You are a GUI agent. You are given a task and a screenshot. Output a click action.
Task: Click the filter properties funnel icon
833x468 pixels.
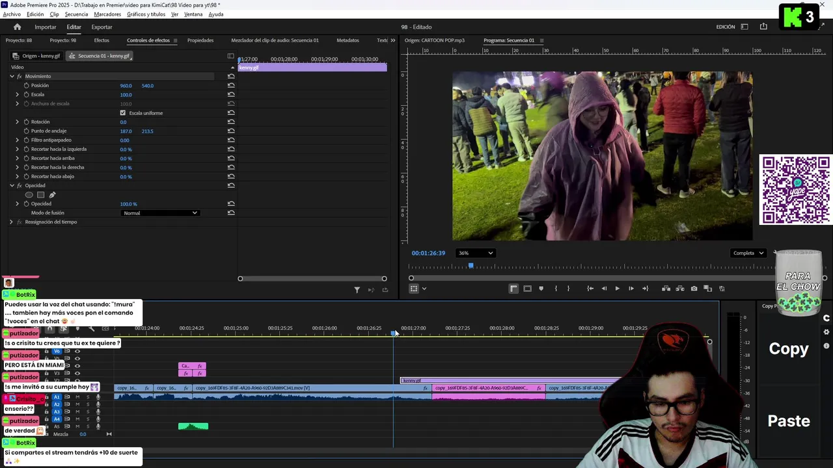point(357,290)
